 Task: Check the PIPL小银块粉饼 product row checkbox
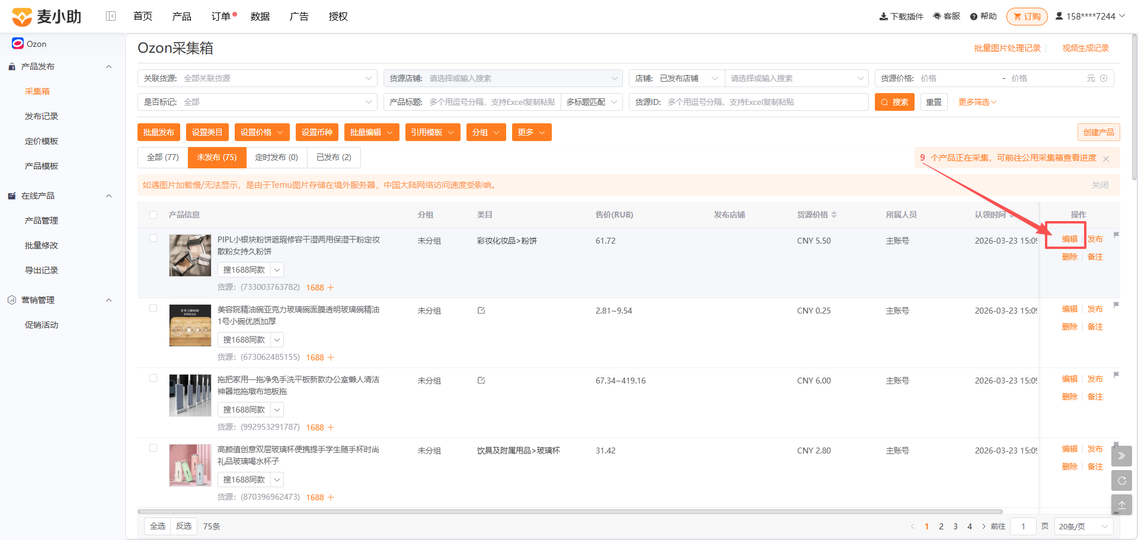tap(154, 238)
